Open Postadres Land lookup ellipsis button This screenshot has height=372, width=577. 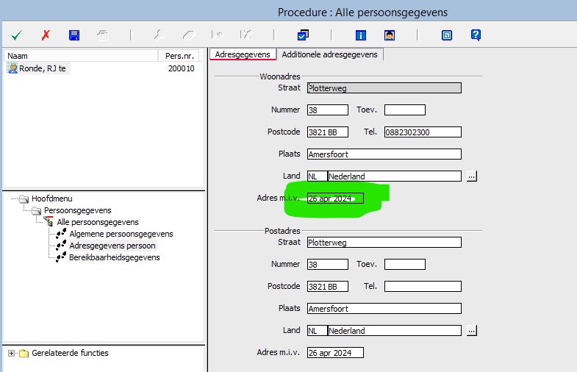click(x=472, y=331)
